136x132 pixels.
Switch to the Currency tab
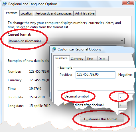(x=77, y=59)
